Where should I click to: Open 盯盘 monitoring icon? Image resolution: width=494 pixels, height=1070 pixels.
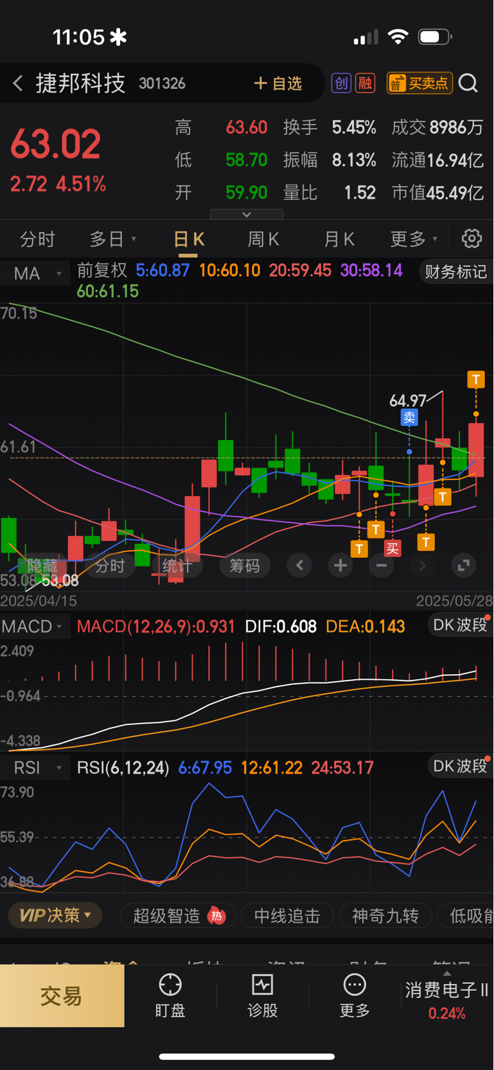tap(170, 995)
